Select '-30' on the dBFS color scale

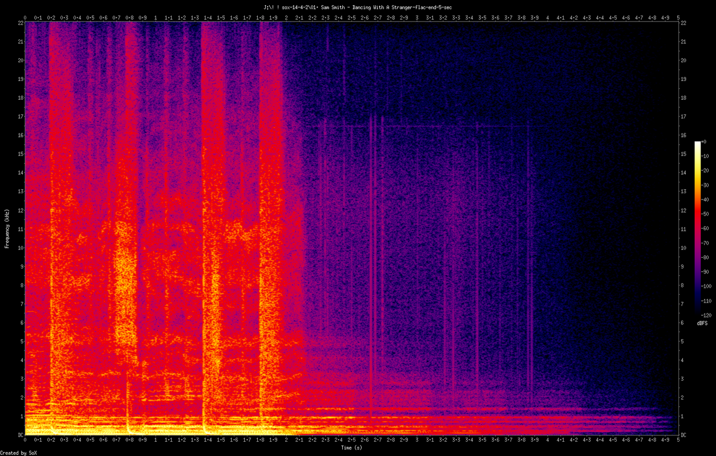coord(705,185)
